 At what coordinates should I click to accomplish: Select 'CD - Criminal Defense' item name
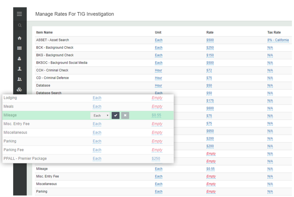53,78
